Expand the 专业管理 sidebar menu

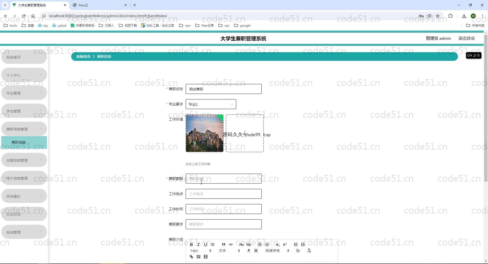coord(24,93)
